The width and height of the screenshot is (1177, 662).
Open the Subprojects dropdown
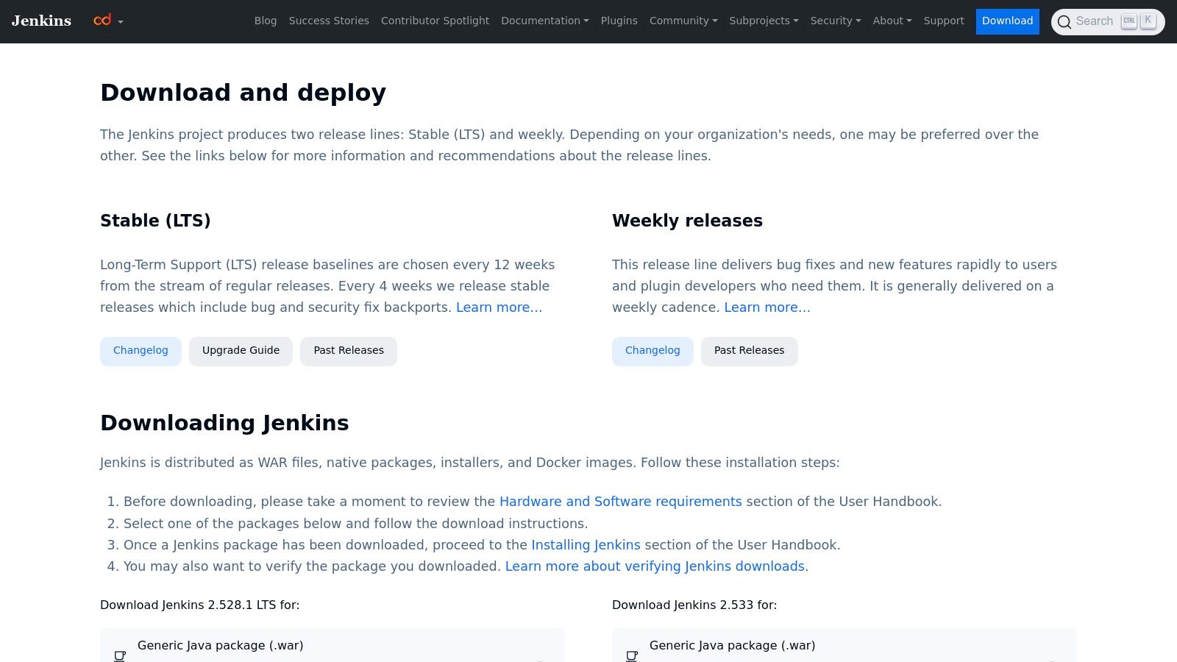coord(763,21)
